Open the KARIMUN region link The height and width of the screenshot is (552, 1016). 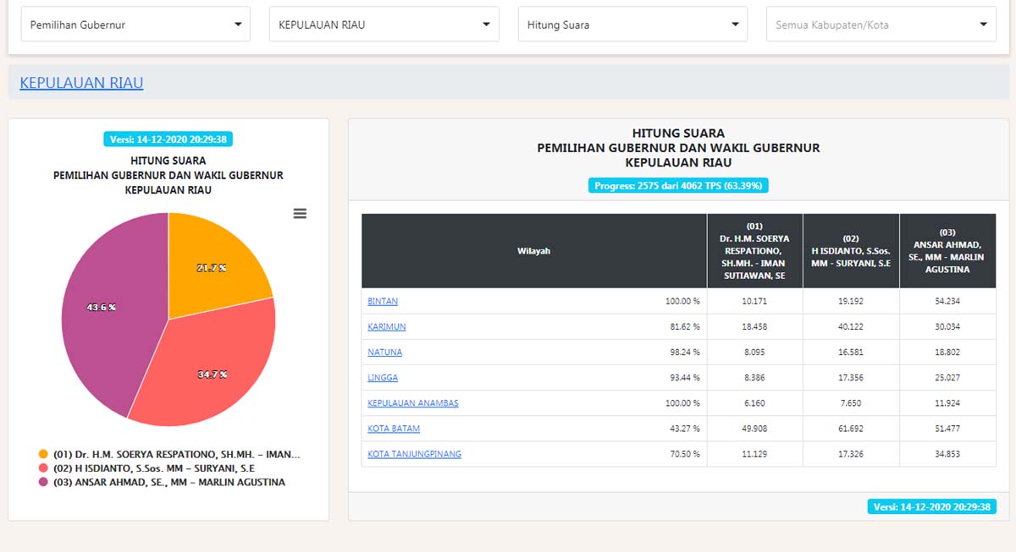click(x=386, y=326)
